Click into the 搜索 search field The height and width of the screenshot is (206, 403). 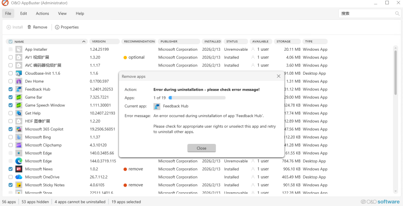tap(366, 13)
